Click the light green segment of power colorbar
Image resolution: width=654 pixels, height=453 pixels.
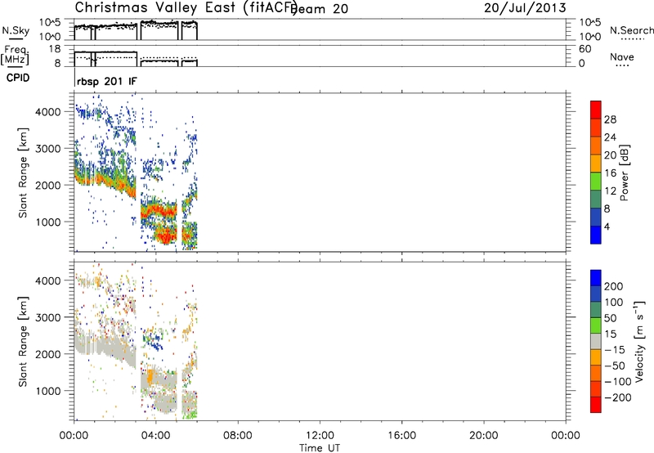pyautogui.click(x=596, y=182)
